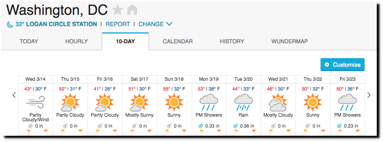Switch to the HOURLY tab
Screen dimensions: 383x142
click(x=77, y=41)
